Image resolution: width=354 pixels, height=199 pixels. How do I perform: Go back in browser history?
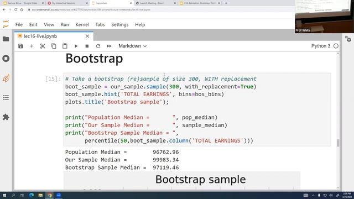tap(4, 10)
